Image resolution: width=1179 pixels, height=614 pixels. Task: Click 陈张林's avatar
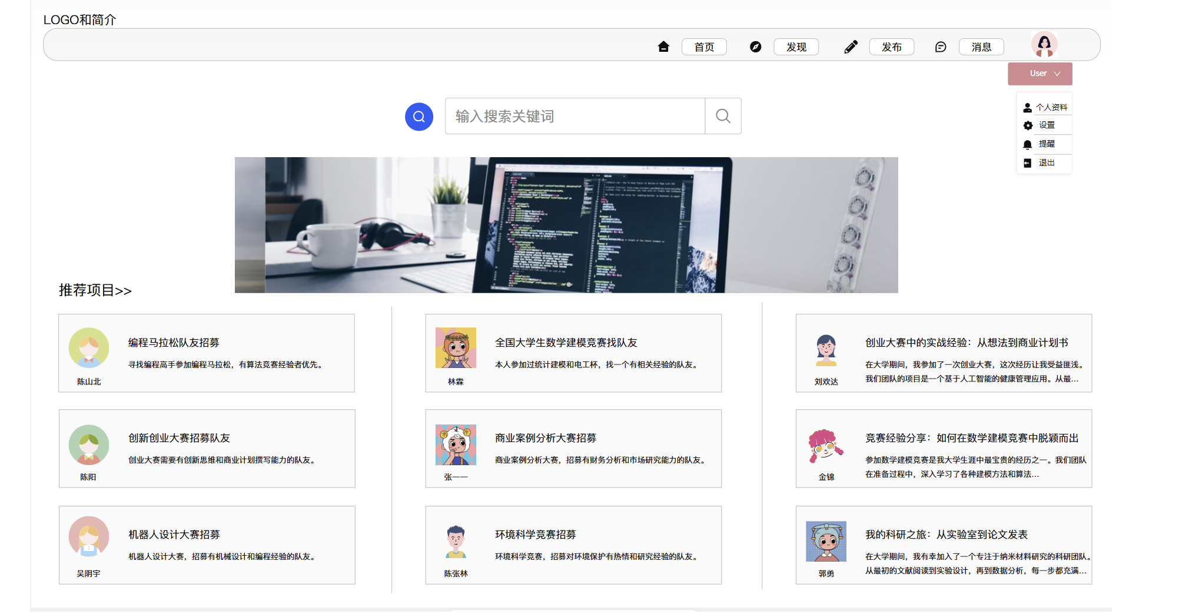[456, 541]
